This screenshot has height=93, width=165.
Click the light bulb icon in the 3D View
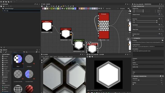click(42, 62)
